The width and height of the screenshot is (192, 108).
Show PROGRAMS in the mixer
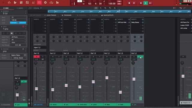click(67, 15)
